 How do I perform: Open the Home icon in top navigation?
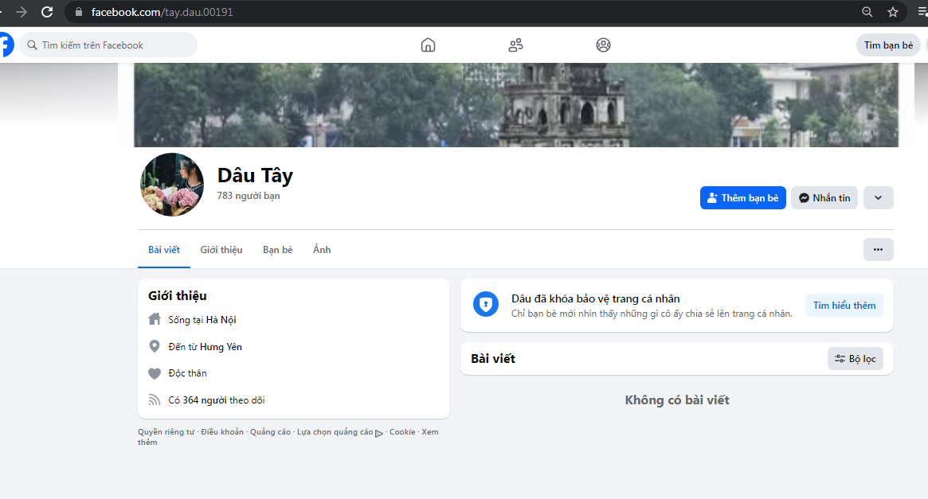pos(428,45)
